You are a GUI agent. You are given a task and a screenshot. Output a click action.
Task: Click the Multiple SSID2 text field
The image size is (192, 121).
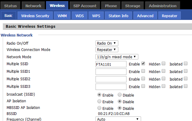111,79
